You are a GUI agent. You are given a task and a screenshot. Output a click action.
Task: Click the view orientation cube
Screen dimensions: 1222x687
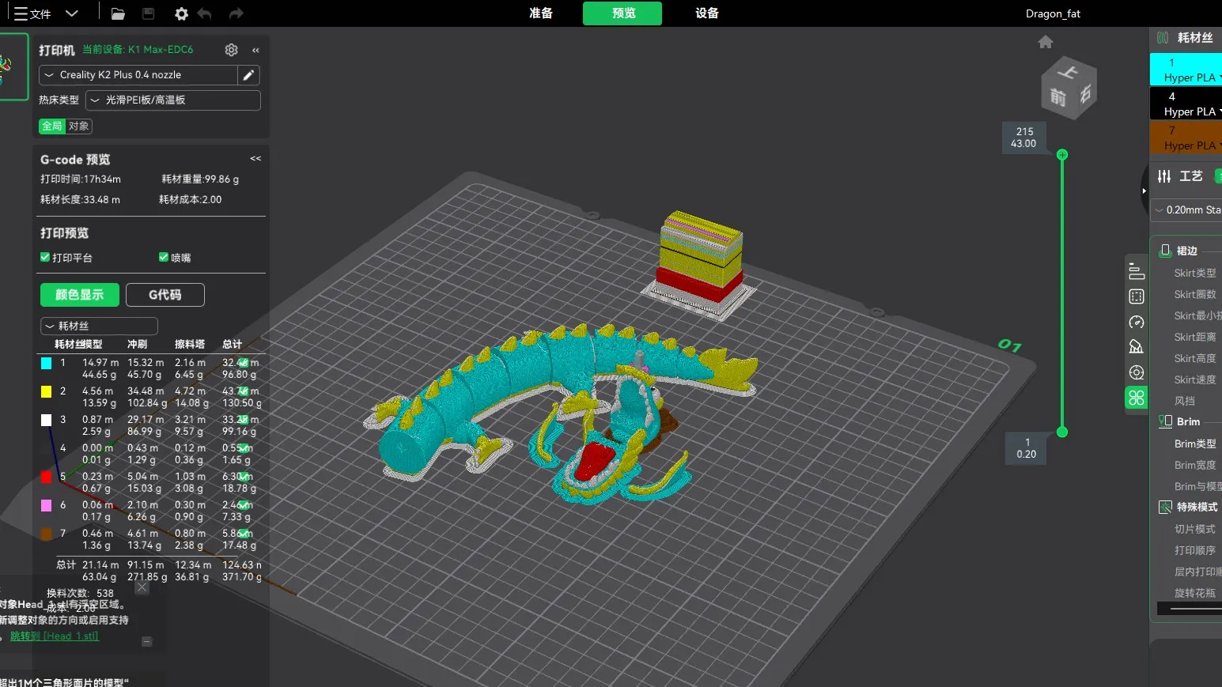(x=1069, y=89)
